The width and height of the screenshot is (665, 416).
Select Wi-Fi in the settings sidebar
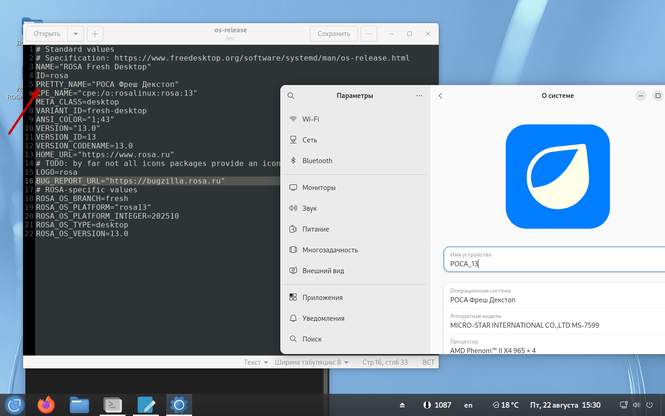pos(310,119)
